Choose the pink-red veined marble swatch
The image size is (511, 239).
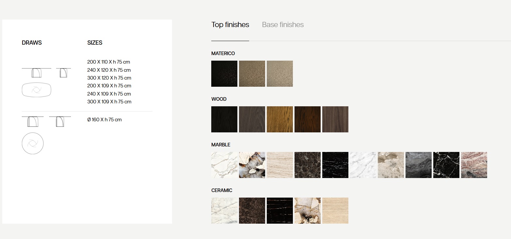[x=474, y=165]
